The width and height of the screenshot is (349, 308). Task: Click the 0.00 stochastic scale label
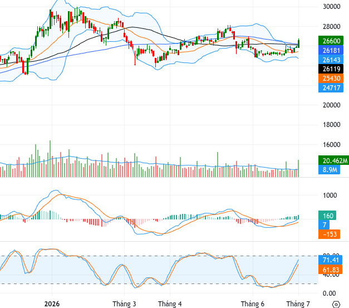coord(329,294)
